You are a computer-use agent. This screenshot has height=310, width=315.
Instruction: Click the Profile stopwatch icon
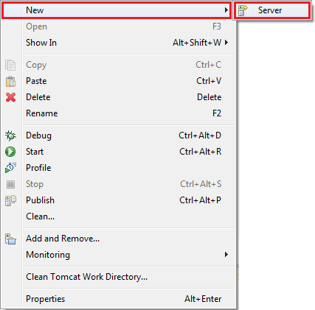point(10,168)
